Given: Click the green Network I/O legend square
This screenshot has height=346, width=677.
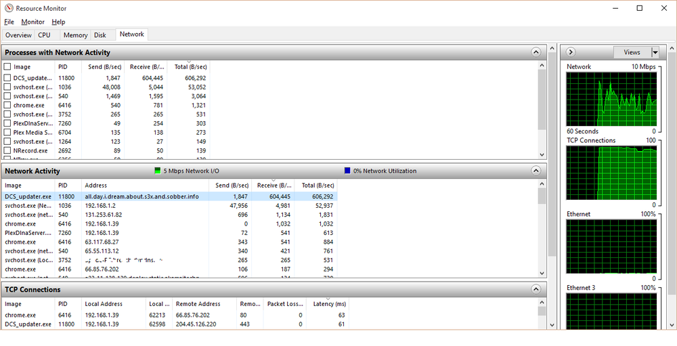Looking at the screenshot, I should pos(158,171).
